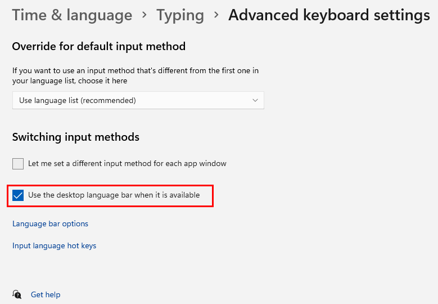Click the empty middle of the input method dropdown
The width and height of the screenshot is (438, 304).
click(x=193, y=100)
